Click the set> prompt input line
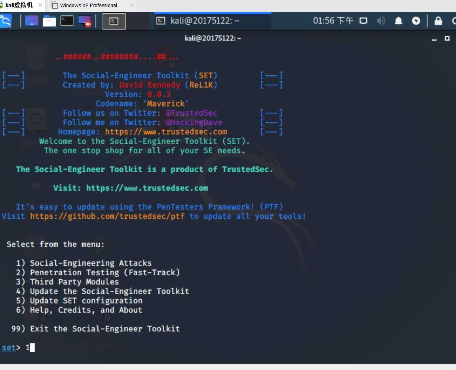This screenshot has height=370, width=456. (x=18, y=347)
